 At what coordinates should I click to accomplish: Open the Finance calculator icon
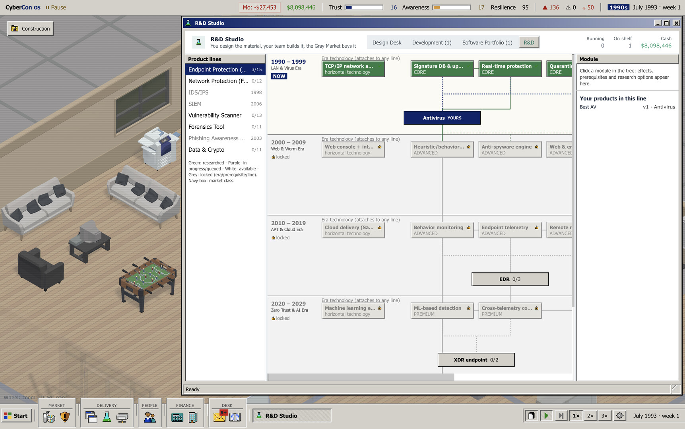(x=177, y=417)
